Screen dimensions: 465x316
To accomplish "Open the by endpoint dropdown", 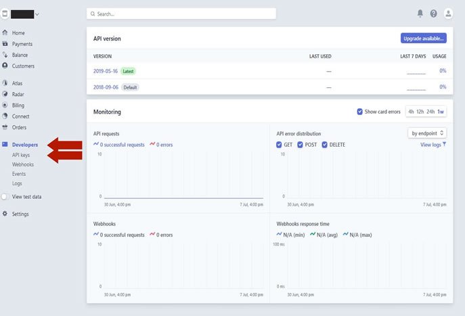I will click(427, 133).
